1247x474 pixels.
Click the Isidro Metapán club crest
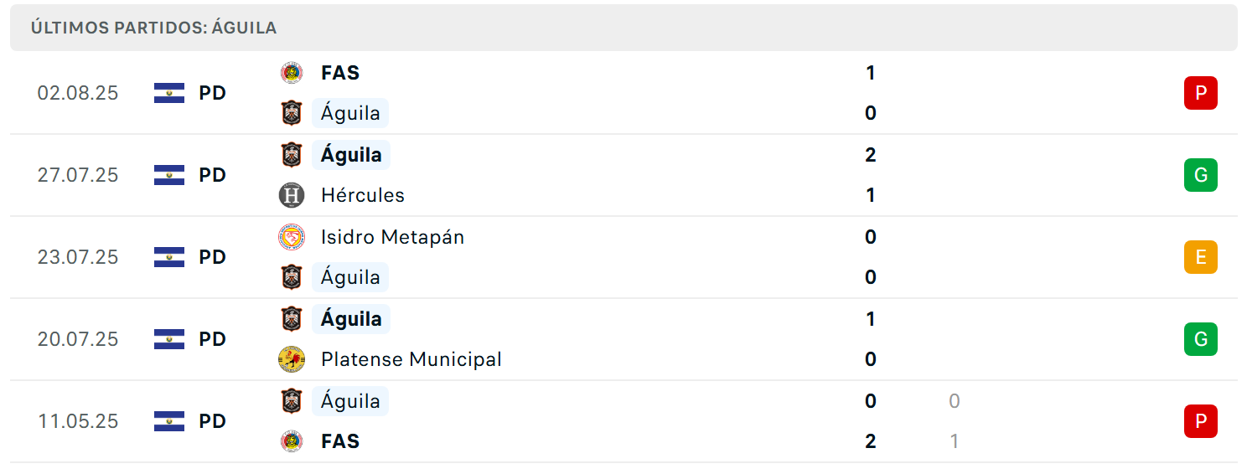click(292, 237)
